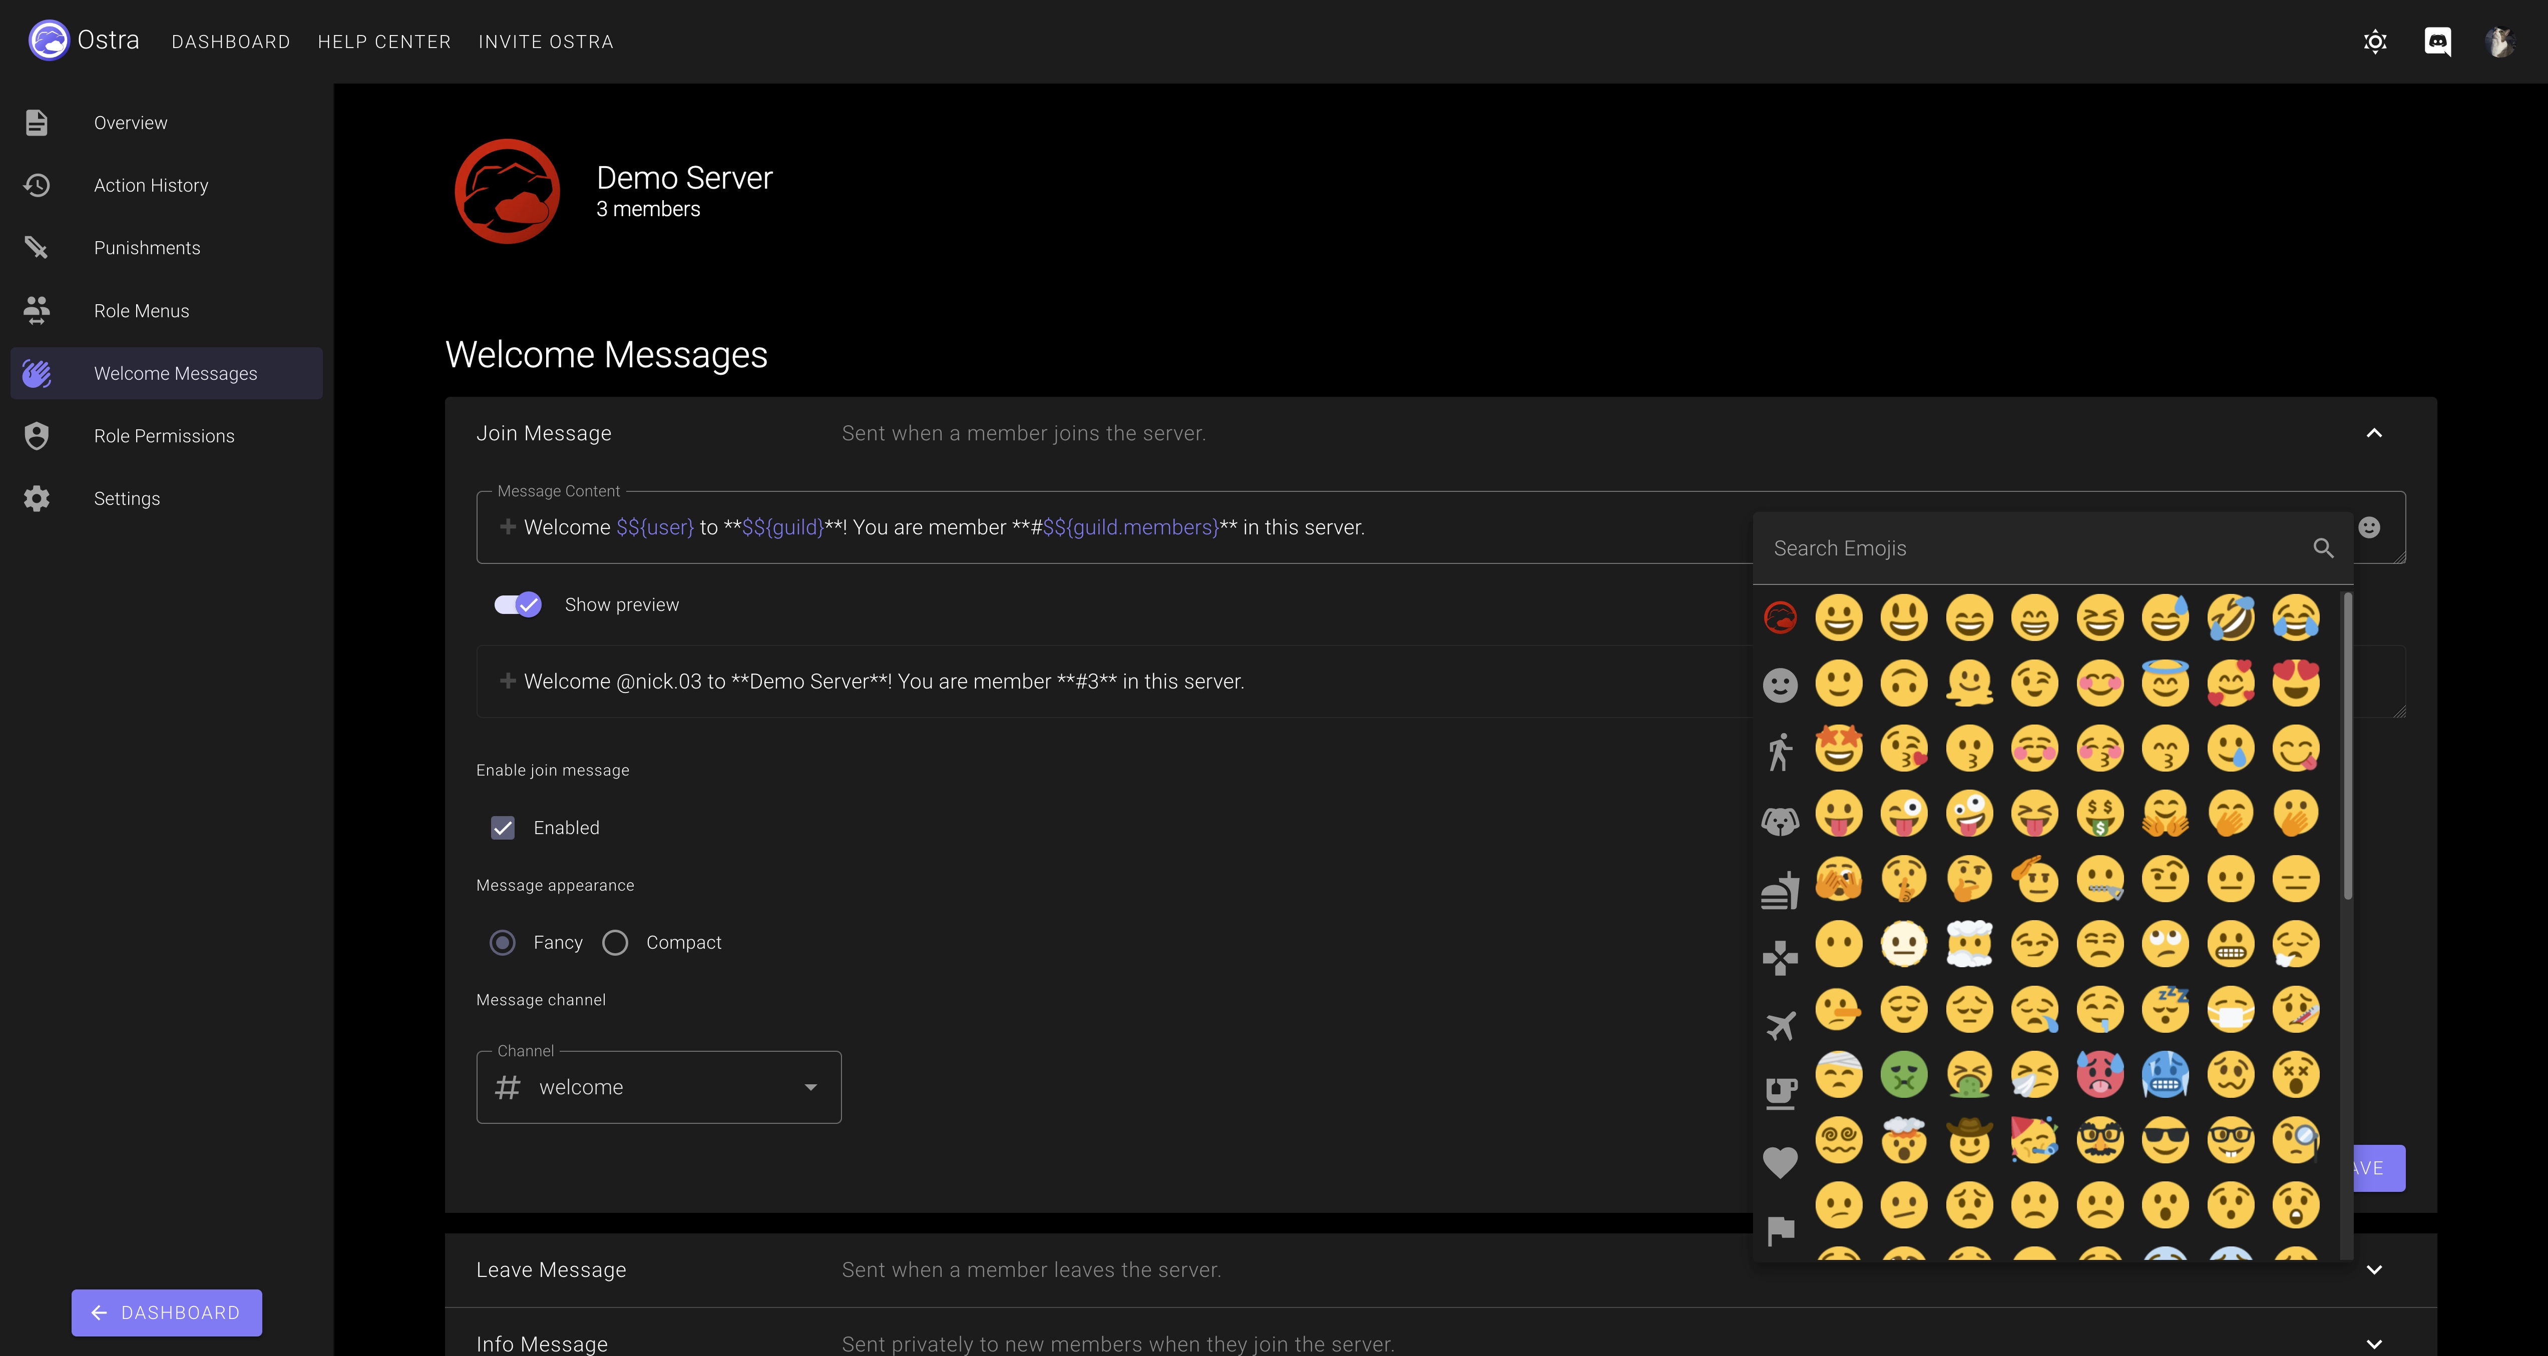2548x1356 pixels.
Task: Select the Punishments gavel icon in the sidebar
Action: point(37,247)
